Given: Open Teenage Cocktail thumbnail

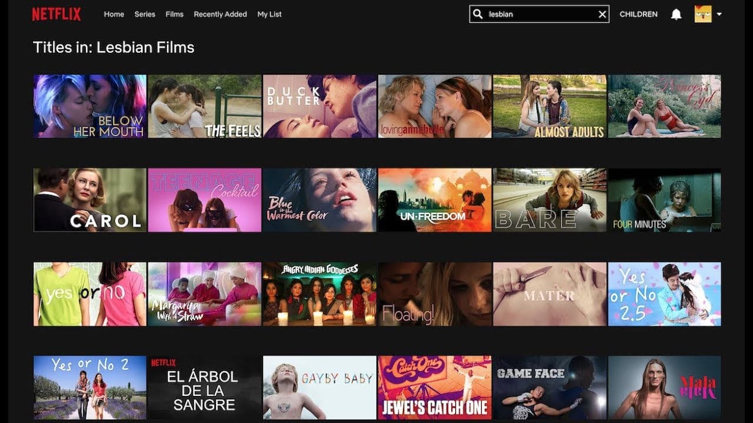Looking at the screenshot, I should tap(205, 200).
